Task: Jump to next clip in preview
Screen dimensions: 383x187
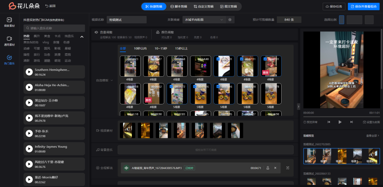Action: [351, 122]
